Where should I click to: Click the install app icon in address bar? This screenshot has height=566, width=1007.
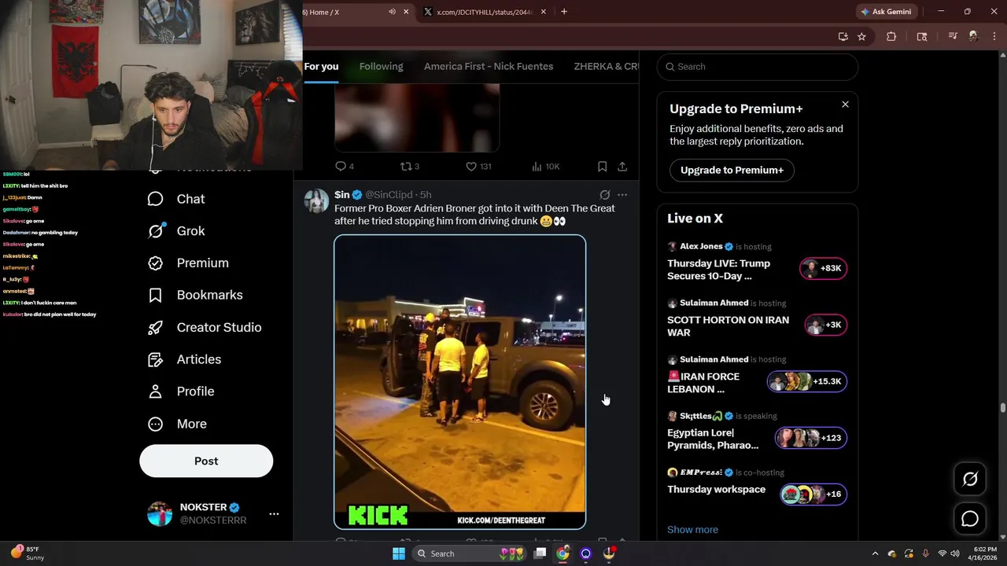[843, 36]
